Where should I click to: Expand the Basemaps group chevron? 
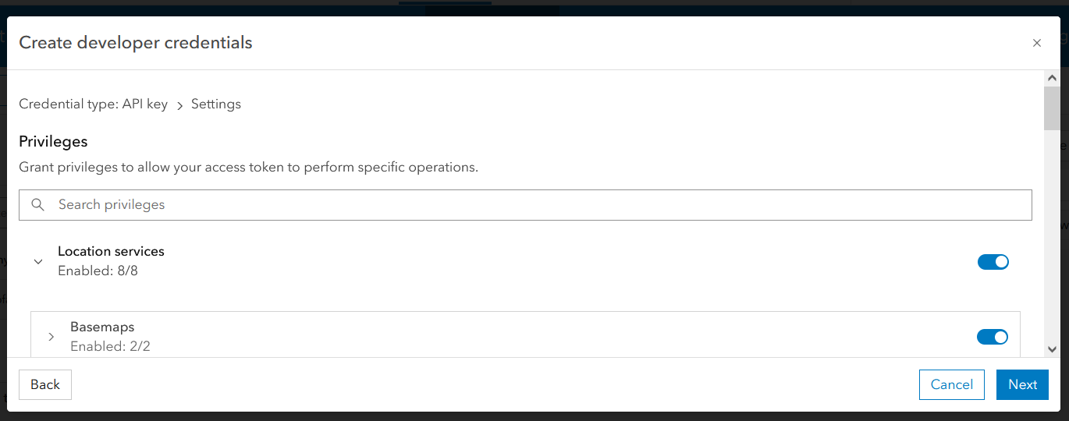coord(51,337)
